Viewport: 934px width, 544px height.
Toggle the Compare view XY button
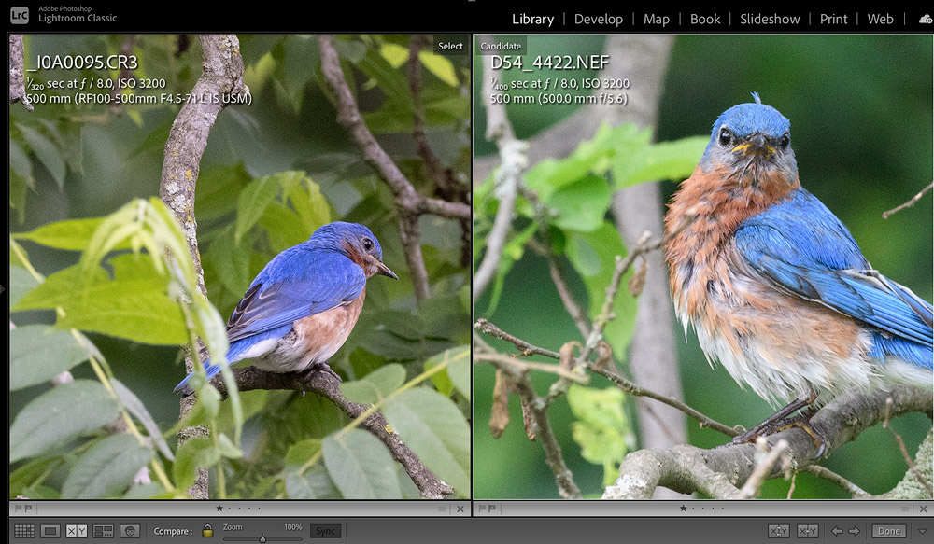point(77,531)
